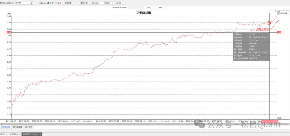The image size is (290, 136).
Task: Close the 策略报告3 tab
Action: coord(19,134)
